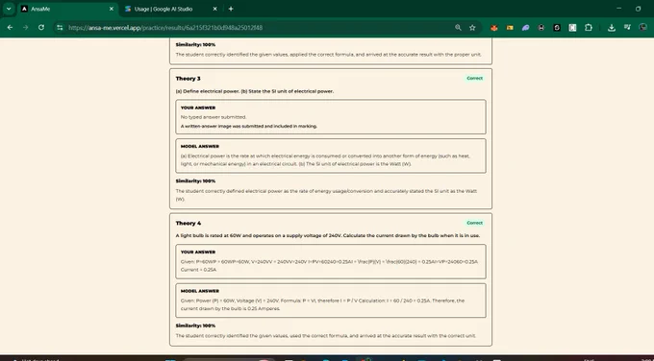Select the Theory 4 heading
The image size is (654, 361).
[189, 223]
